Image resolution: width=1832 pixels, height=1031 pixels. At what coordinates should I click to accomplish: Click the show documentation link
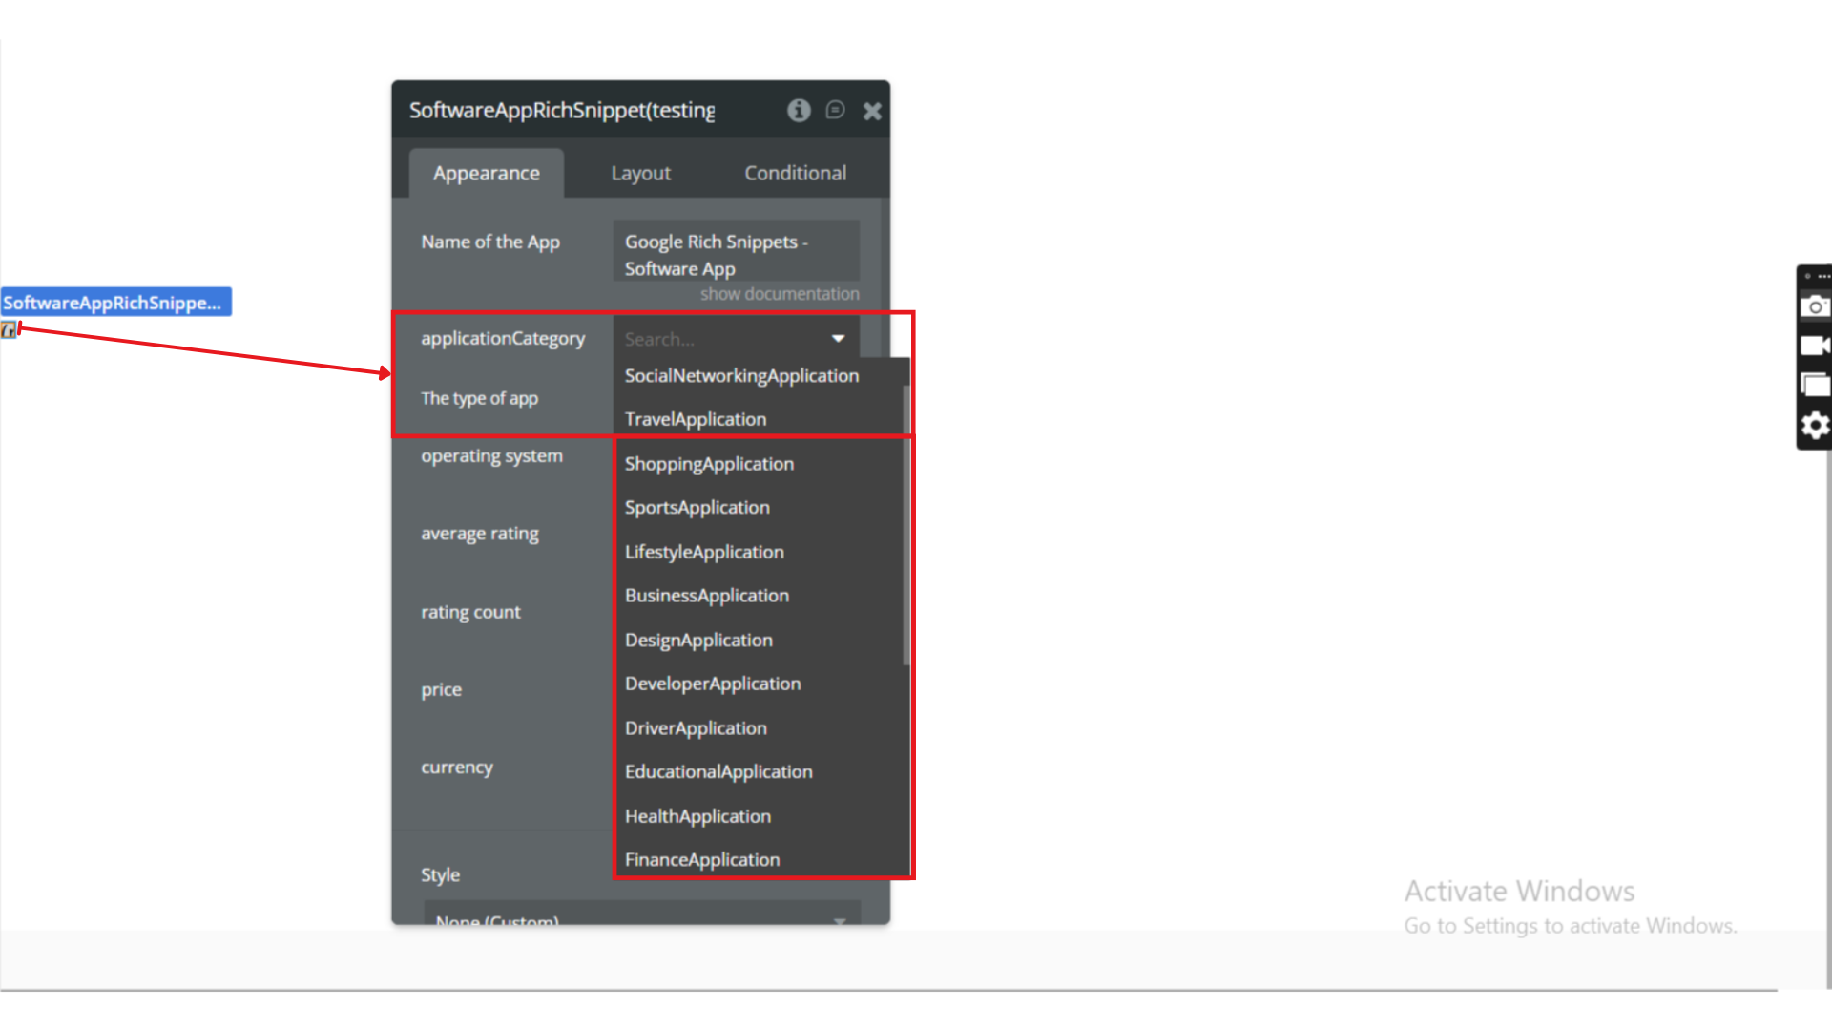780,294
